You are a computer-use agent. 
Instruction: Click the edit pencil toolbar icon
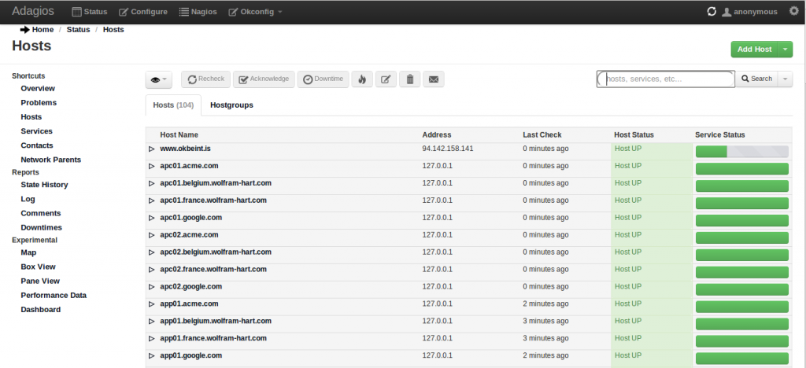pos(385,79)
